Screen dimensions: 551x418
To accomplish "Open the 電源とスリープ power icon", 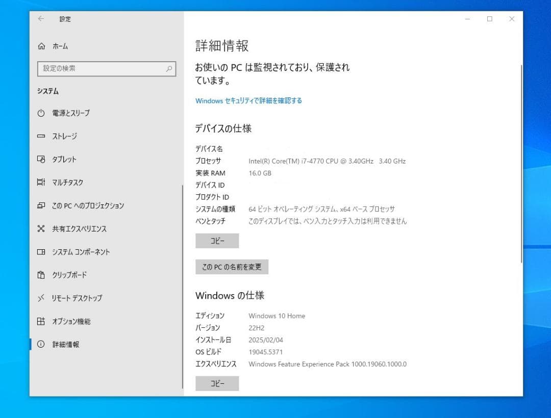I will (41, 113).
